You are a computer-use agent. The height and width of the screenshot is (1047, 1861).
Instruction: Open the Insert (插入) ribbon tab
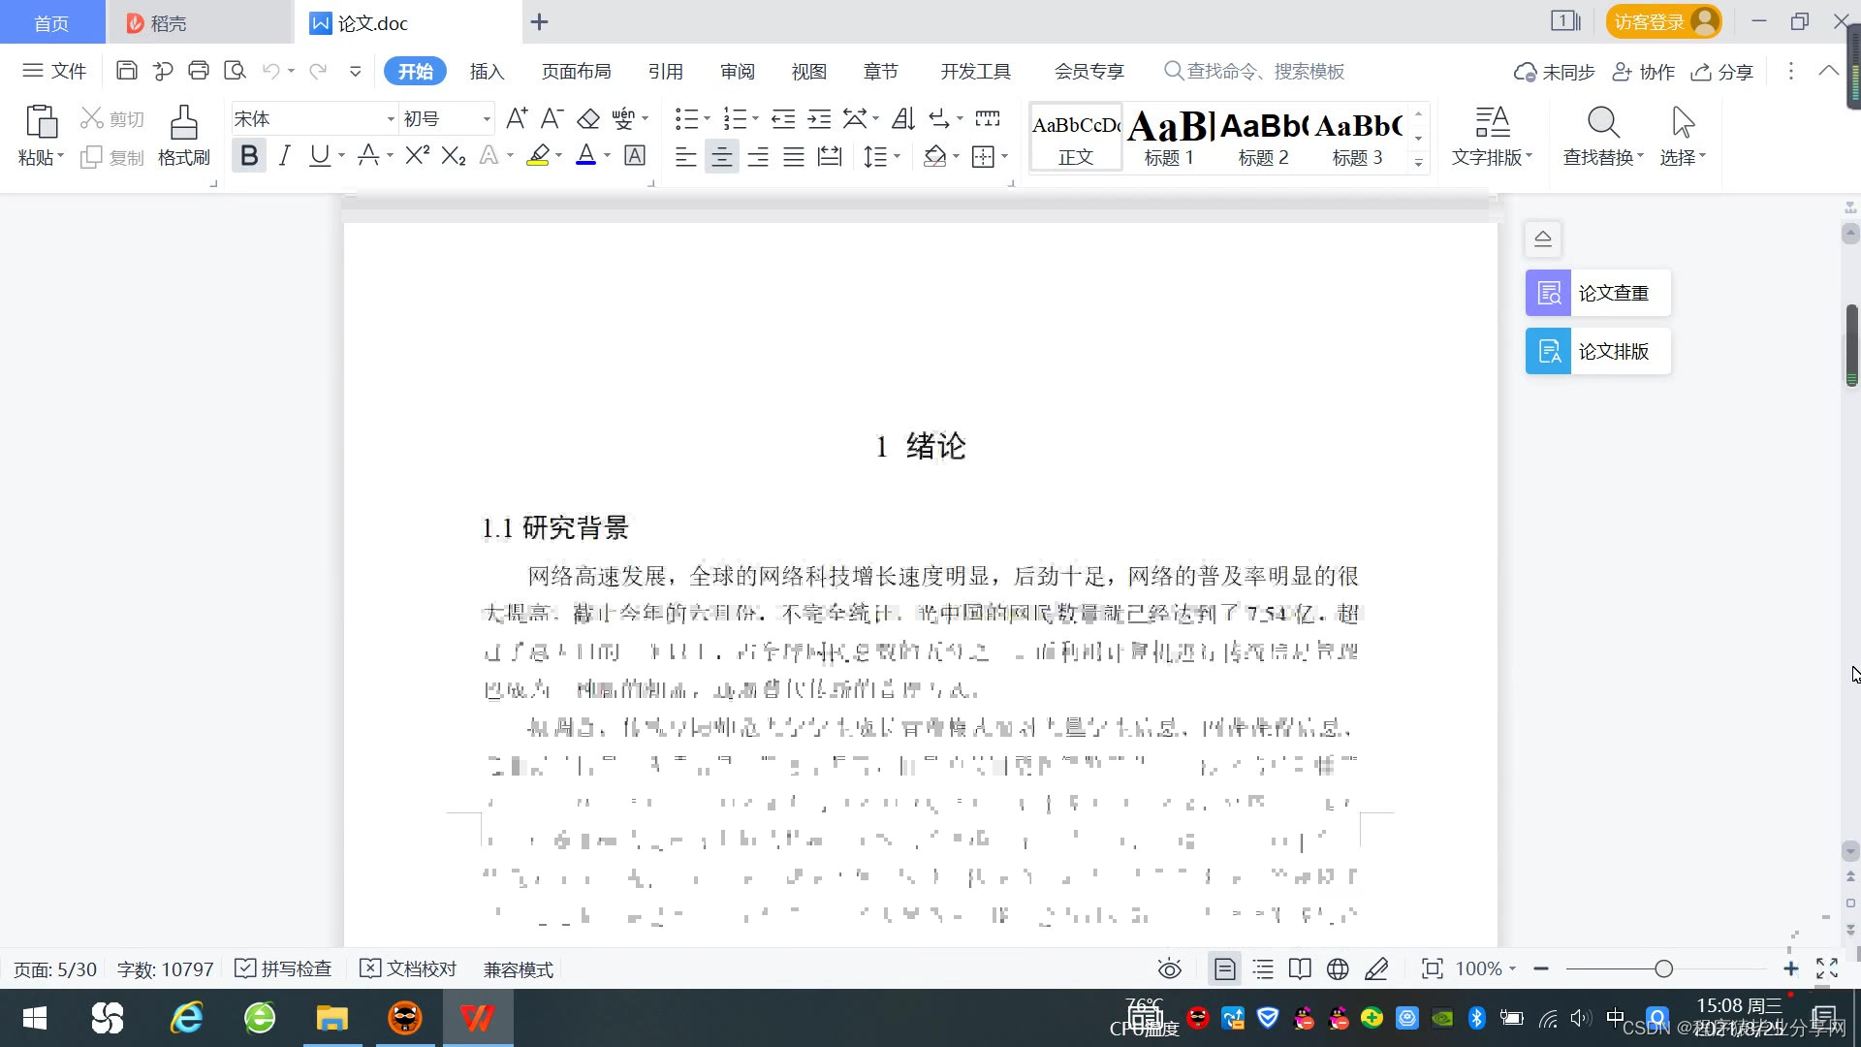tap(487, 71)
